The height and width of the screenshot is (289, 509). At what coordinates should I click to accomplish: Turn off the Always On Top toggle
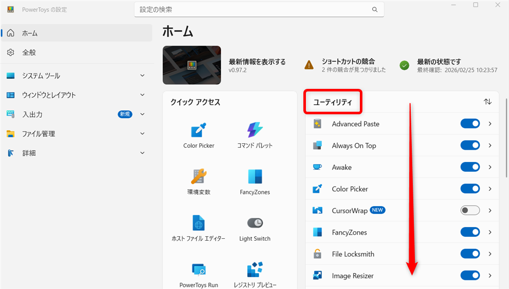click(x=470, y=145)
